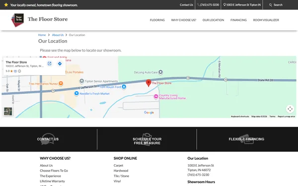Click Our Location footer heading
Image resolution: width=298 pixels, height=186 pixels.
tap(198, 158)
